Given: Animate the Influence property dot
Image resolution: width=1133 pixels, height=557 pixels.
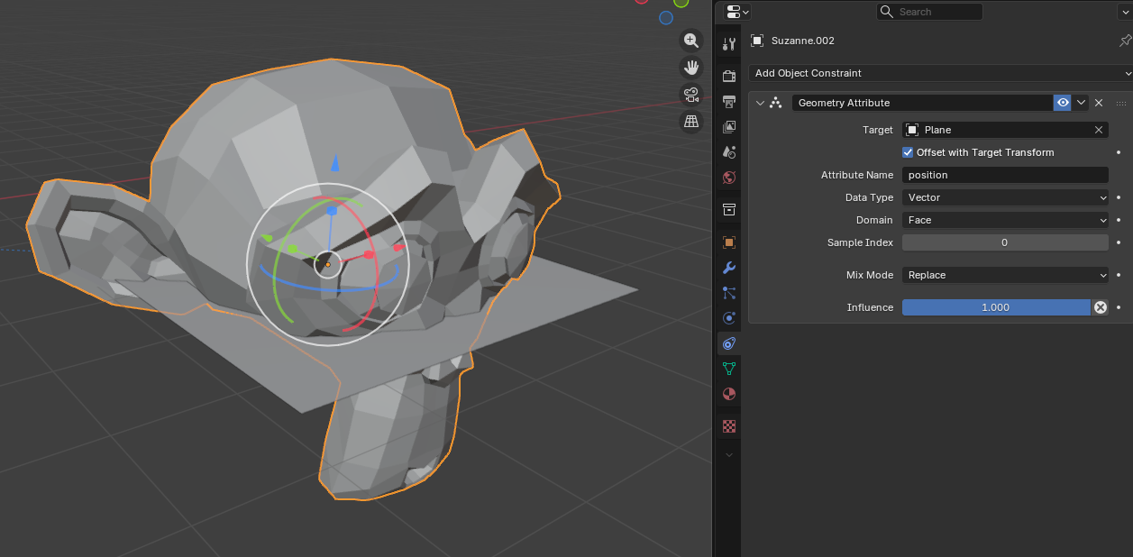Looking at the screenshot, I should (x=1119, y=307).
